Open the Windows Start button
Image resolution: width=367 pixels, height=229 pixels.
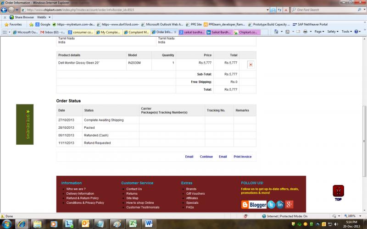[x=6, y=224]
